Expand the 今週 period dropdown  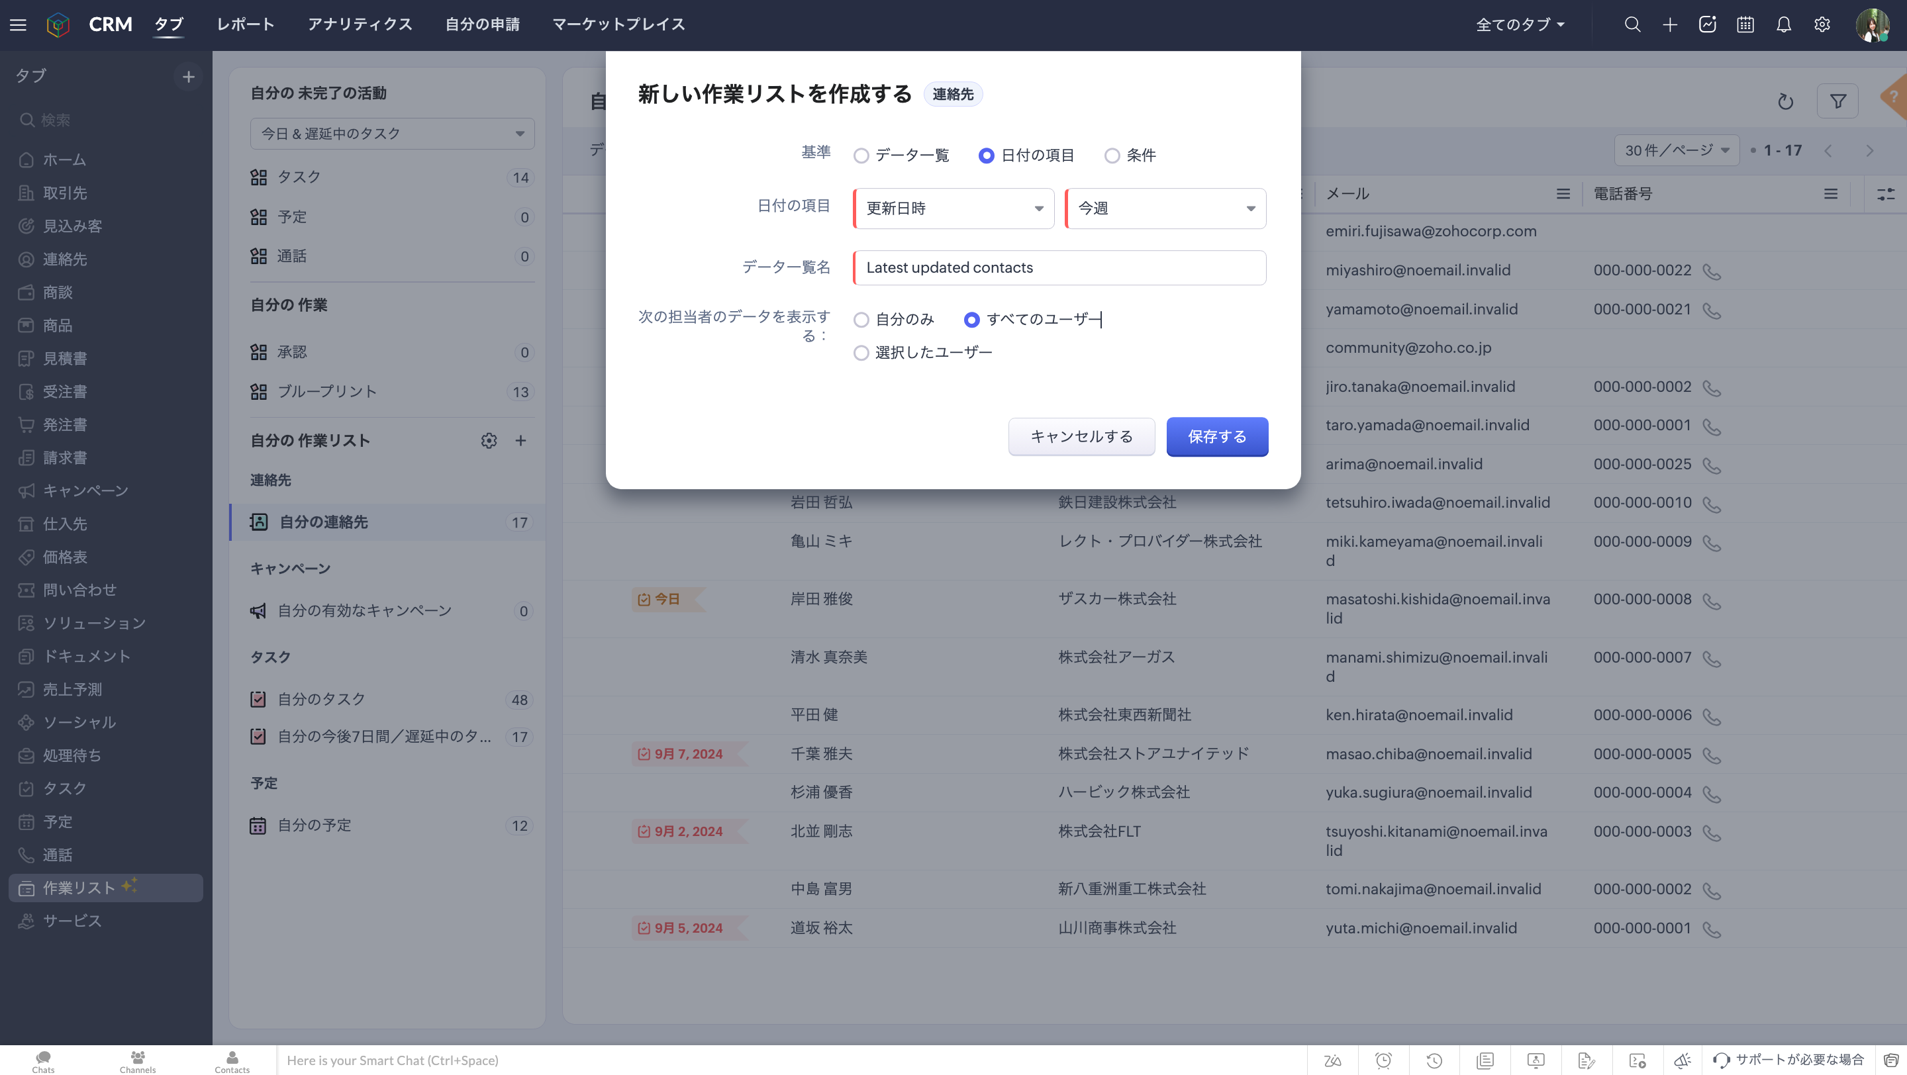coord(1165,209)
